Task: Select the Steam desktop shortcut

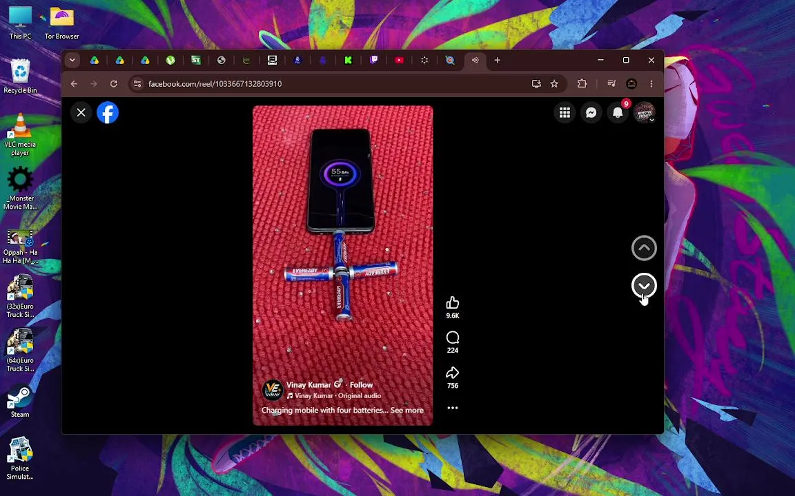Action: click(x=20, y=403)
